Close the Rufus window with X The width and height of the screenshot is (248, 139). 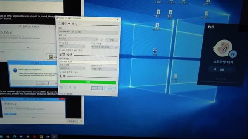point(117,19)
